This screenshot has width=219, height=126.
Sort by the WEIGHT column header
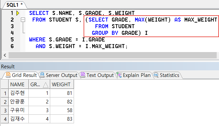tap(62, 84)
